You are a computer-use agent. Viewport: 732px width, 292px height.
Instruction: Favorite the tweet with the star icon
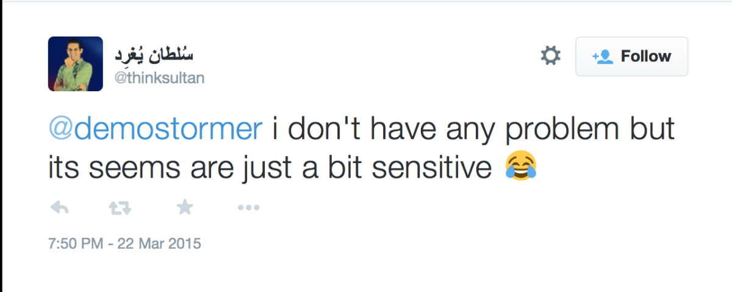184,208
